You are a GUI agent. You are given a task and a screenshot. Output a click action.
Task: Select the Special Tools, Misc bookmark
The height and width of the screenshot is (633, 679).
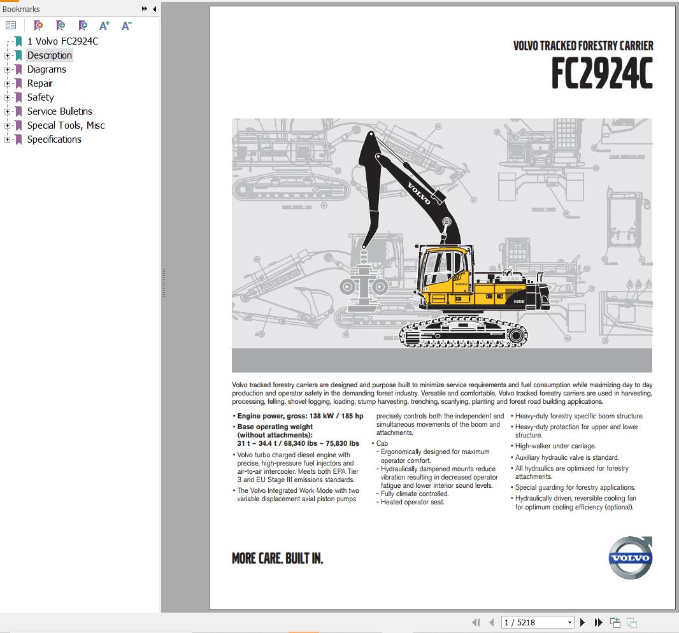(x=66, y=125)
